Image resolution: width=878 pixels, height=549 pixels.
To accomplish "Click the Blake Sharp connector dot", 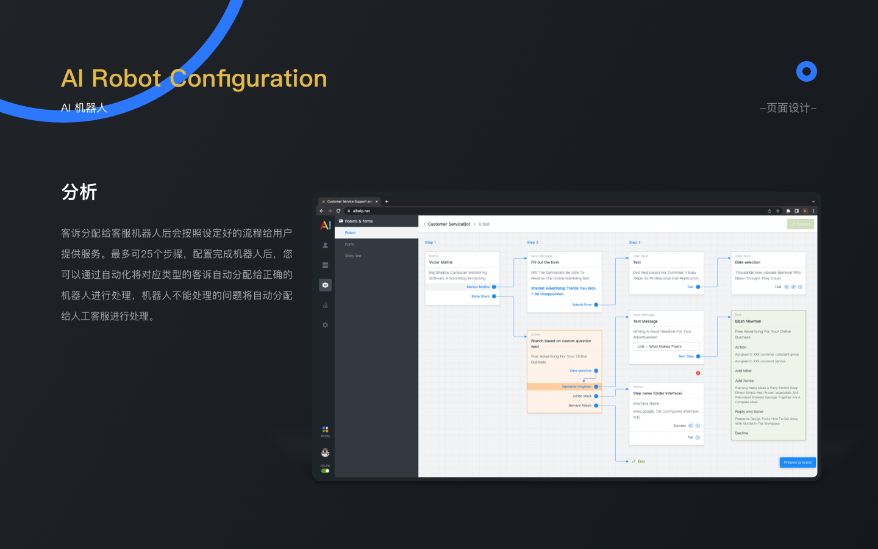I will [494, 296].
